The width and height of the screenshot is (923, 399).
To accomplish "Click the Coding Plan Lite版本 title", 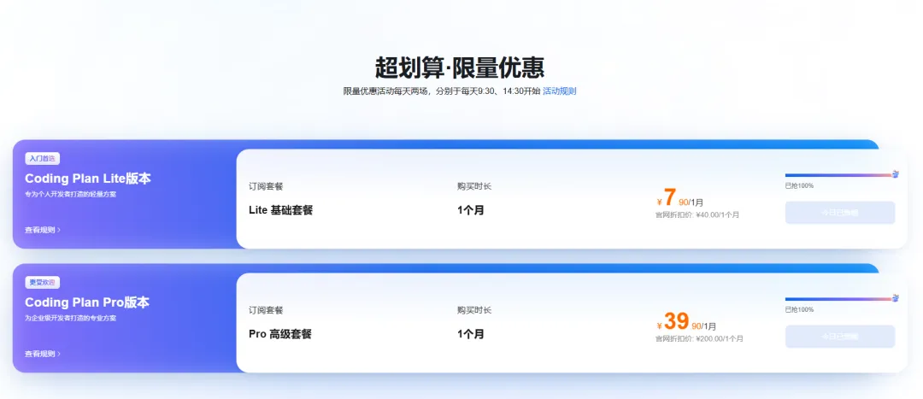I will tap(88, 179).
